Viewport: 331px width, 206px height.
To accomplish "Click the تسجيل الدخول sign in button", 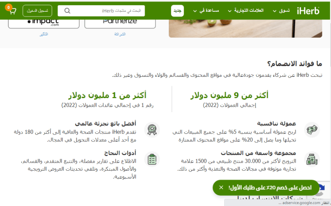I will coord(37,11).
